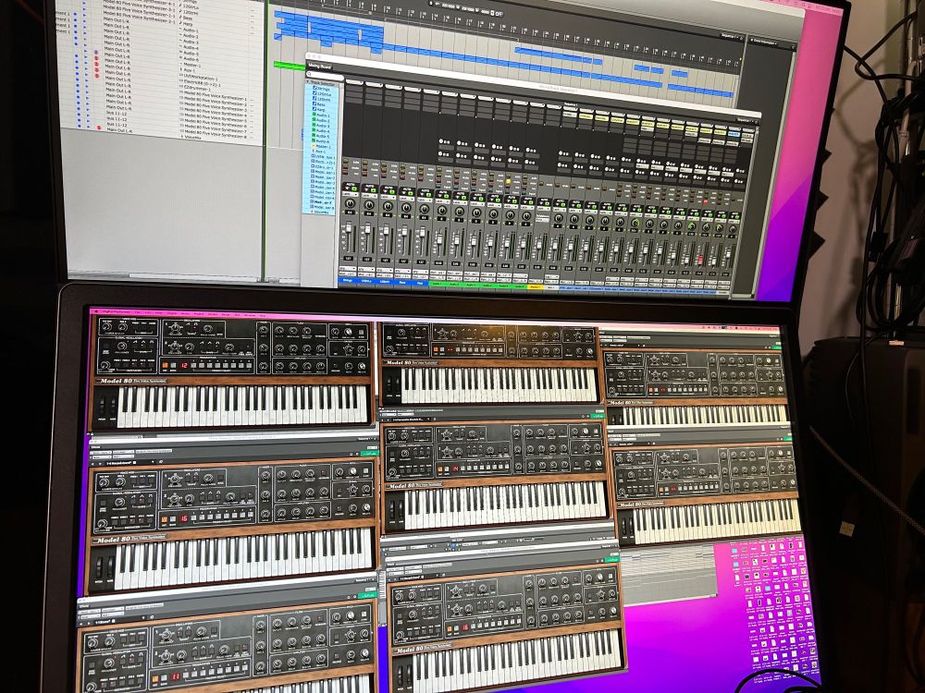Toggle the Auto button on the Strings channel
The height and width of the screenshot is (693, 925).
click(354, 188)
